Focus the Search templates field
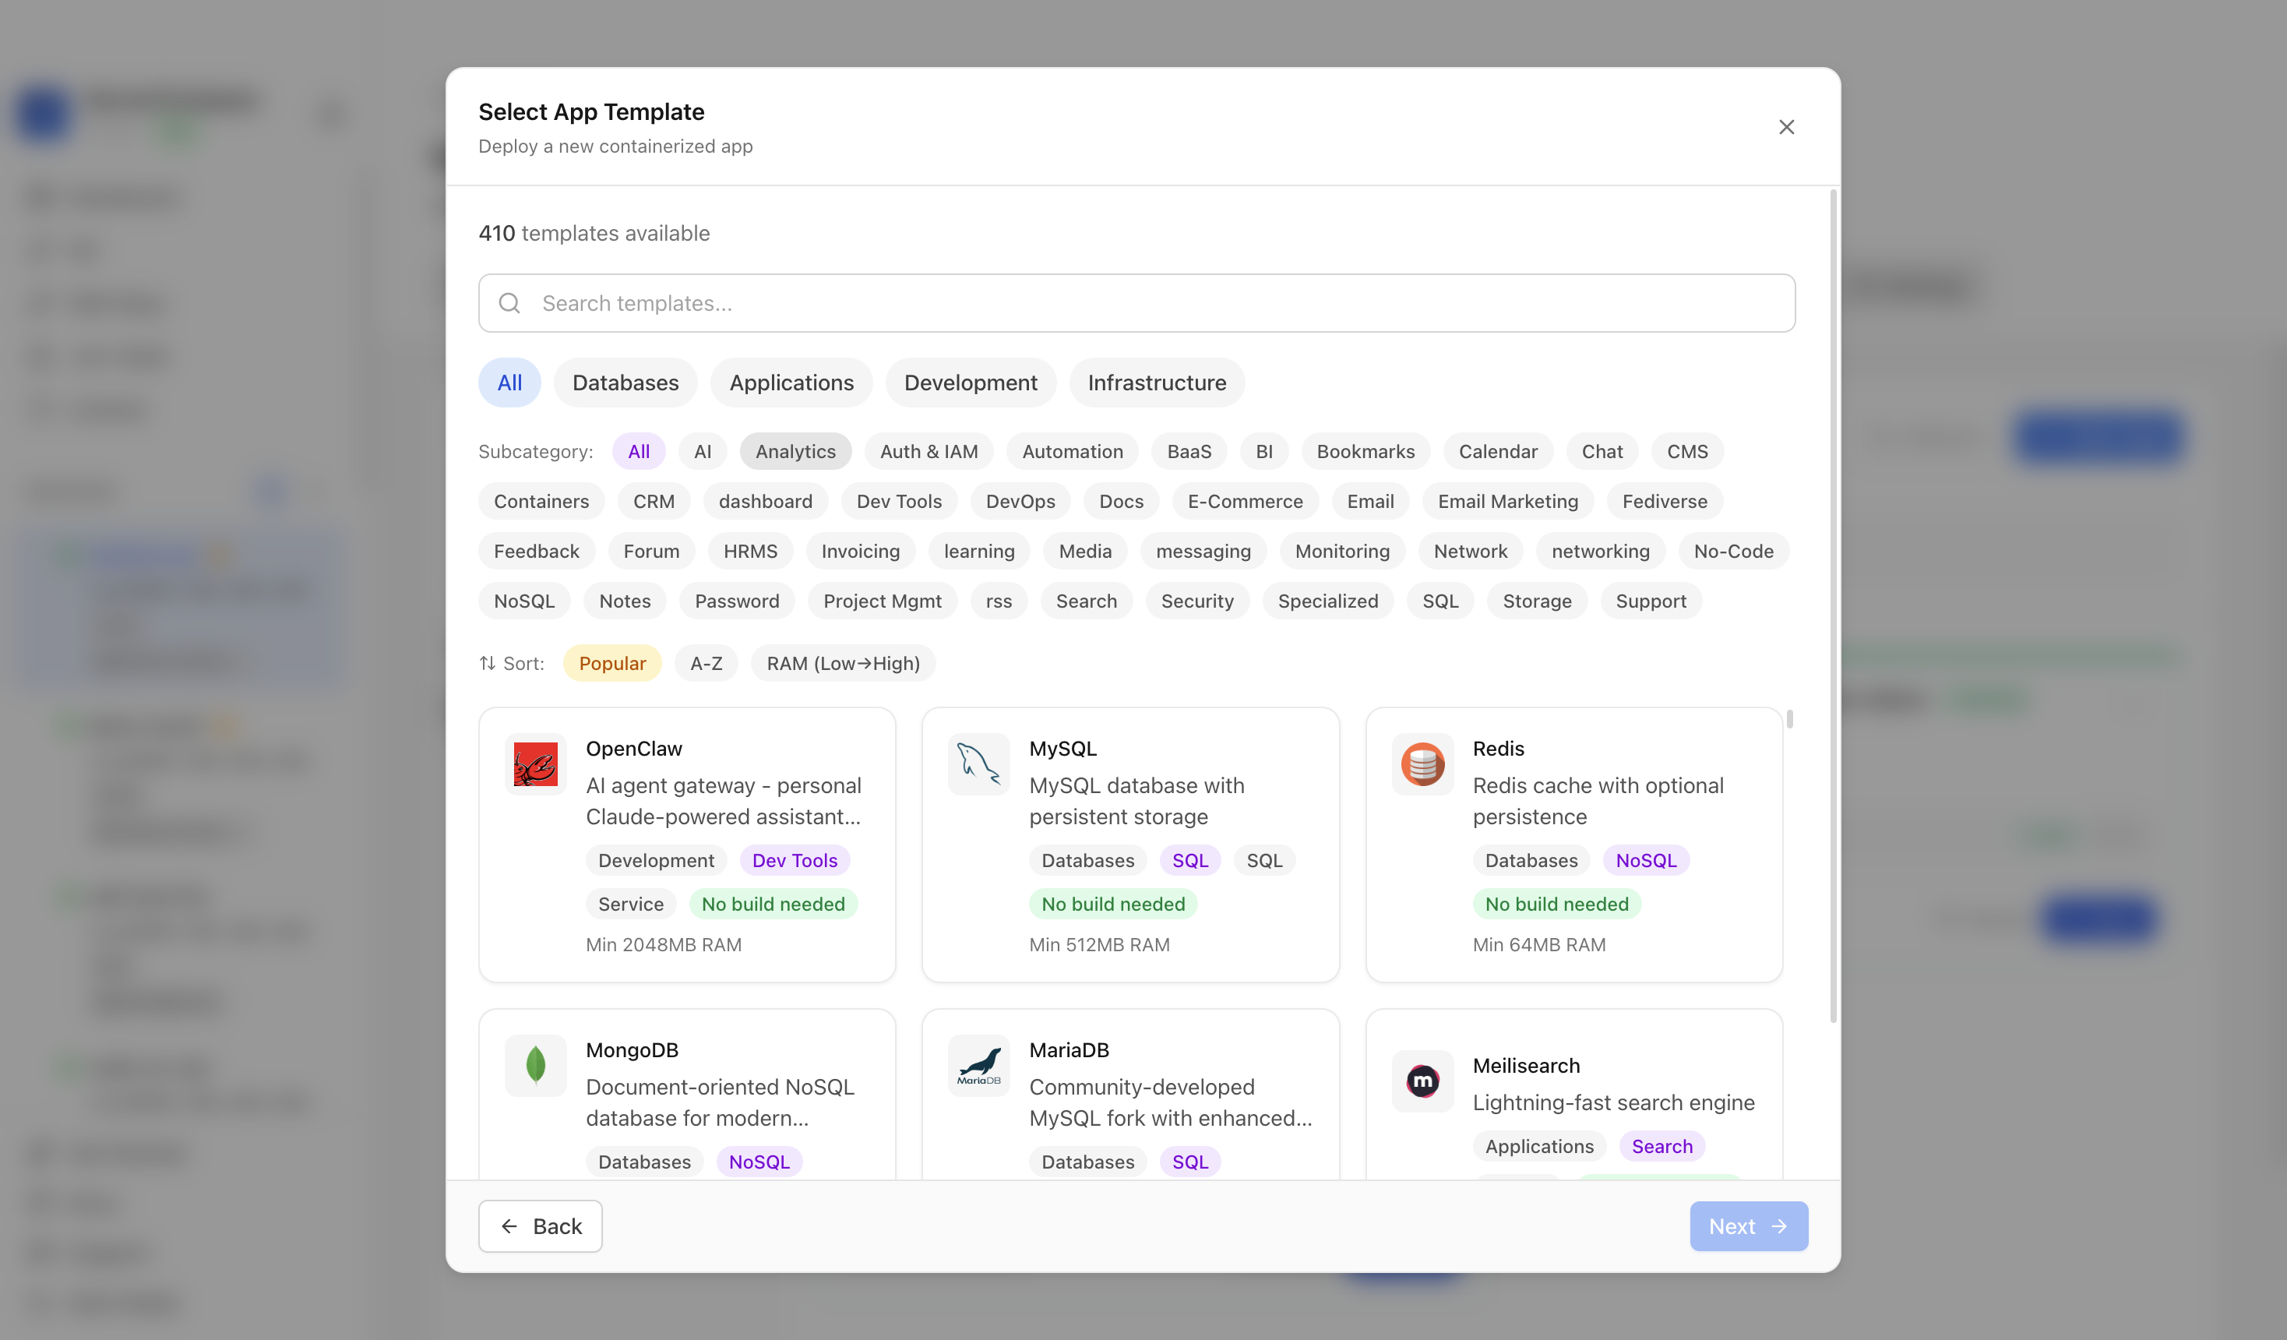 click(1136, 303)
